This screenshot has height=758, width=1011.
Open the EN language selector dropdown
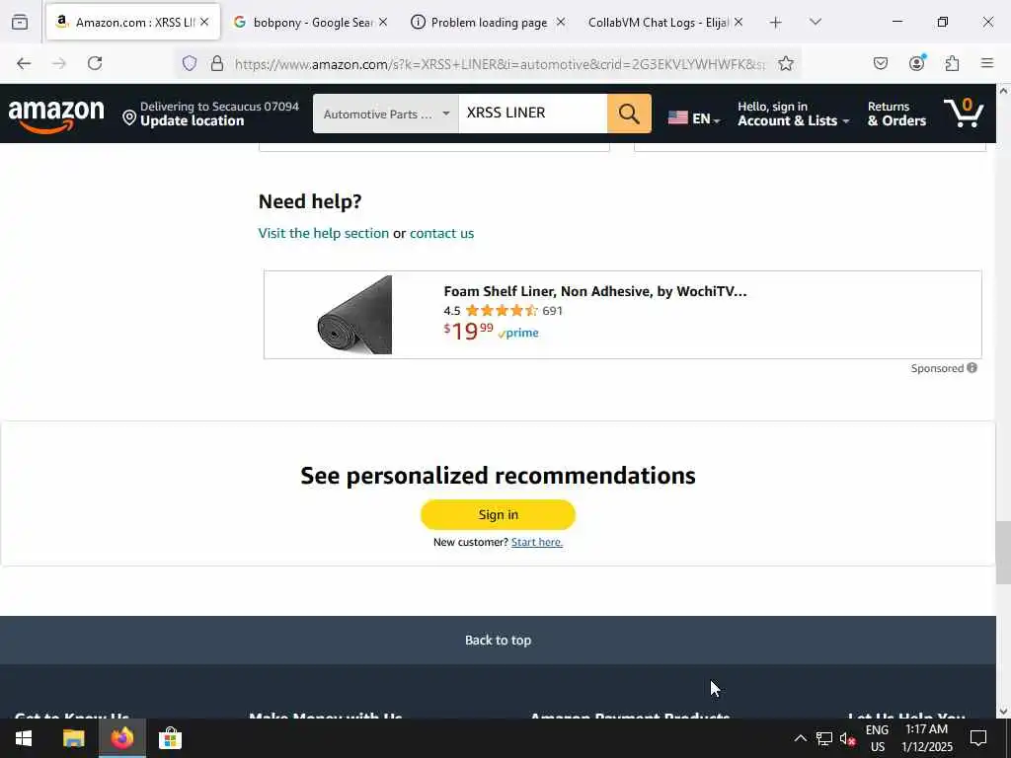[x=694, y=118]
